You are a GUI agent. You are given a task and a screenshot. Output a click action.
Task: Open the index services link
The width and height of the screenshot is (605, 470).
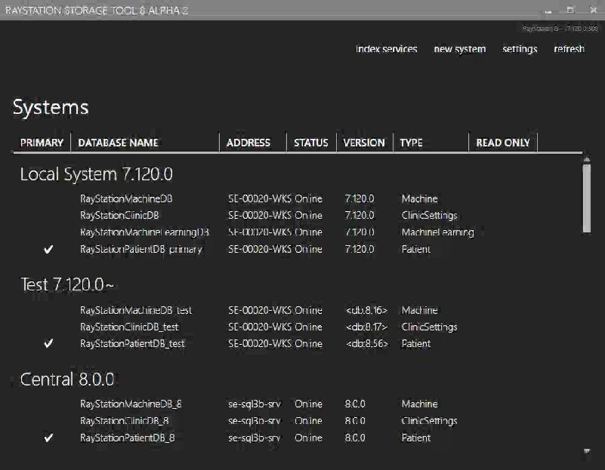point(386,49)
